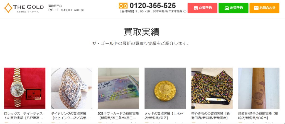Image resolution: width=285 pixels, height=124 pixels.
Task: Call the number 0120-355-525
Action: 153,6
